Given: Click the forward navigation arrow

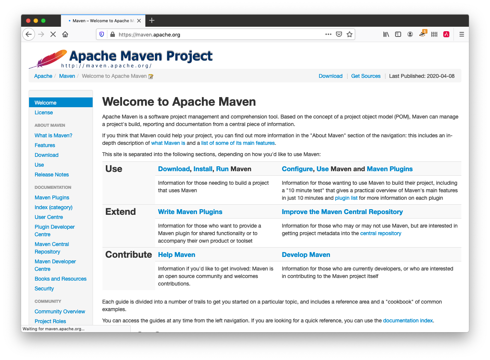Looking at the screenshot, I should (x=41, y=34).
